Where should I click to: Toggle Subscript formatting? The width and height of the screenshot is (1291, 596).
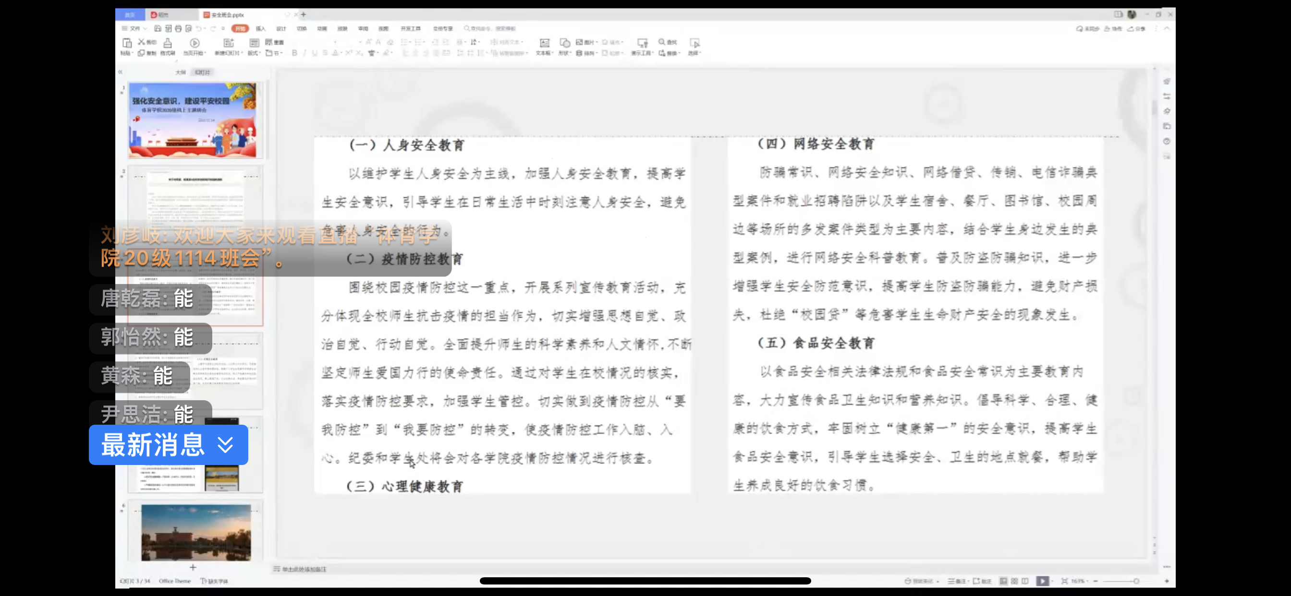pos(359,53)
